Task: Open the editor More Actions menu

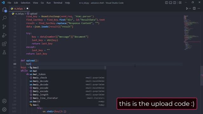Action: point(199,9)
